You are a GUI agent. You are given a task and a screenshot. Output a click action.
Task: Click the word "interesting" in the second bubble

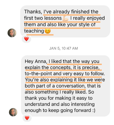(83, 104)
